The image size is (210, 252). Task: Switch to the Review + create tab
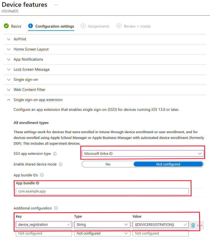point(137,26)
